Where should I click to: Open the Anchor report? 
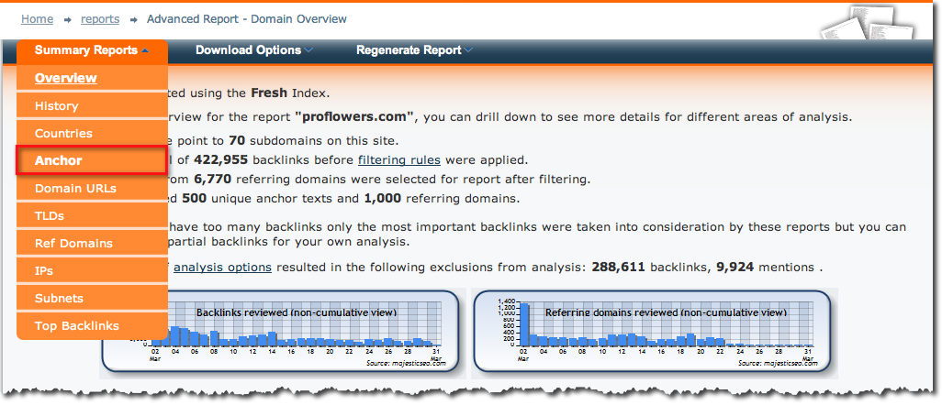coord(59,161)
